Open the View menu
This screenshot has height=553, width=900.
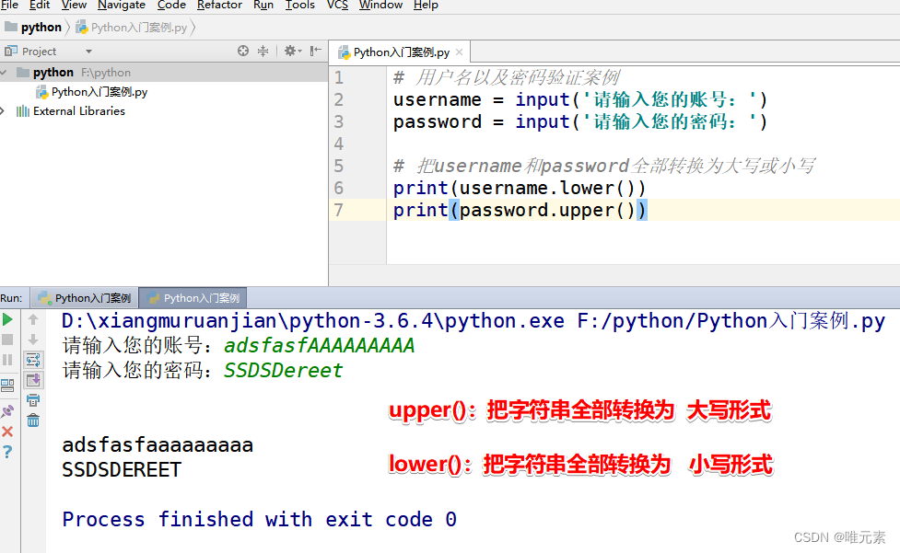coord(74,6)
